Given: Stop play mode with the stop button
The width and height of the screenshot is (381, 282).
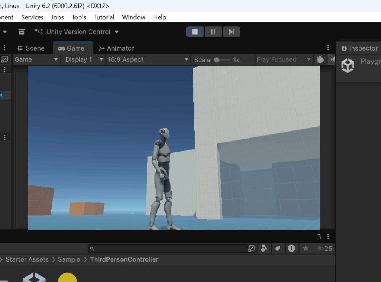Looking at the screenshot, I should 195,32.
